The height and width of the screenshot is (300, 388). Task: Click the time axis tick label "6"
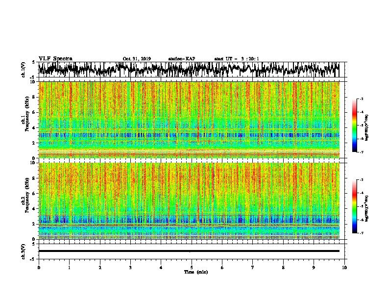[x=222, y=268]
